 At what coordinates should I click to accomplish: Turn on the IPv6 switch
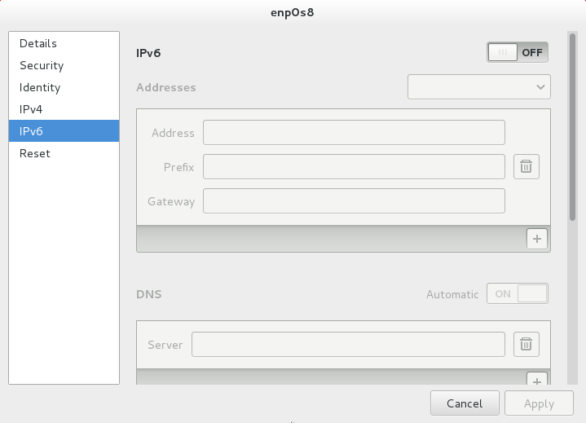click(518, 52)
